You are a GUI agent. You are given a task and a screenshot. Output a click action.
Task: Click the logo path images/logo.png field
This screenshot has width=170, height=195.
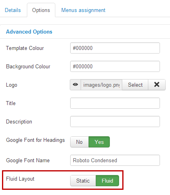click(101, 85)
